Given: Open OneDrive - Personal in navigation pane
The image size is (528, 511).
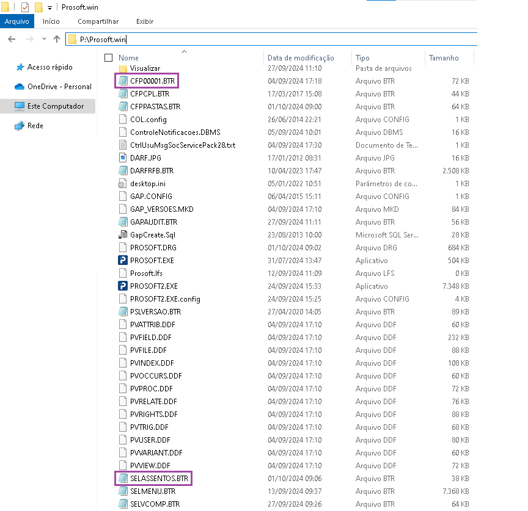Looking at the screenshot, I should (60, 87).
